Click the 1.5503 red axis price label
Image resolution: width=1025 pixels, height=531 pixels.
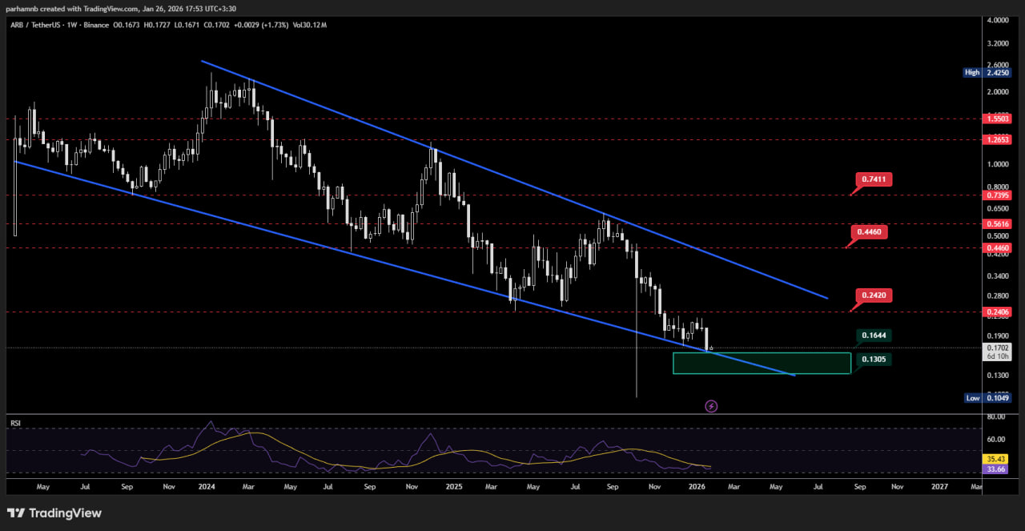pos(998,119)
